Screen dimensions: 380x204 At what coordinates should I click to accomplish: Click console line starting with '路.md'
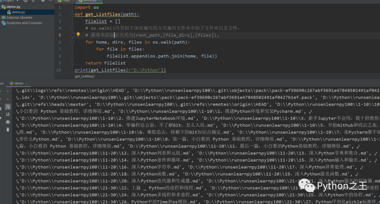(x=197, y=132)
